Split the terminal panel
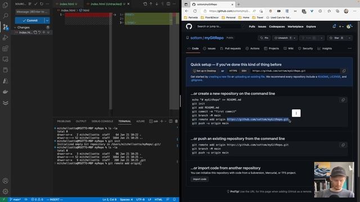The height and width of the screenshot is (202, 360). point(170,121)
